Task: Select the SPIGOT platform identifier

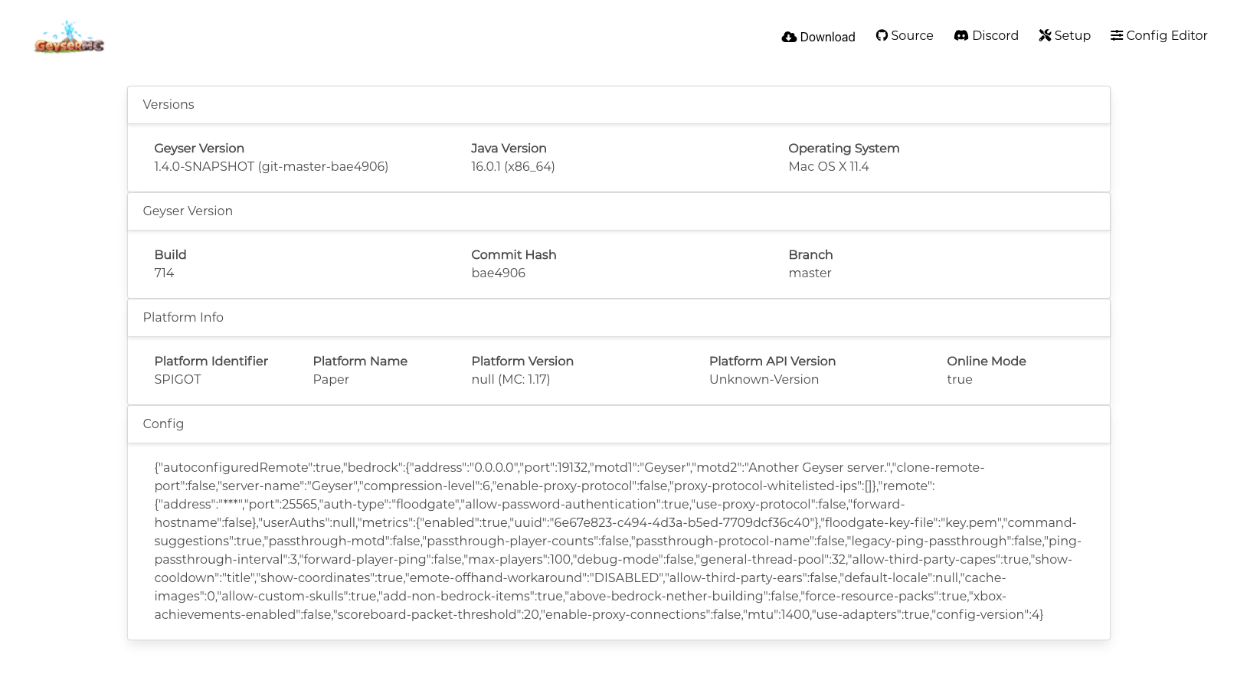Action: pyautogui.click(x=178, y=380)
